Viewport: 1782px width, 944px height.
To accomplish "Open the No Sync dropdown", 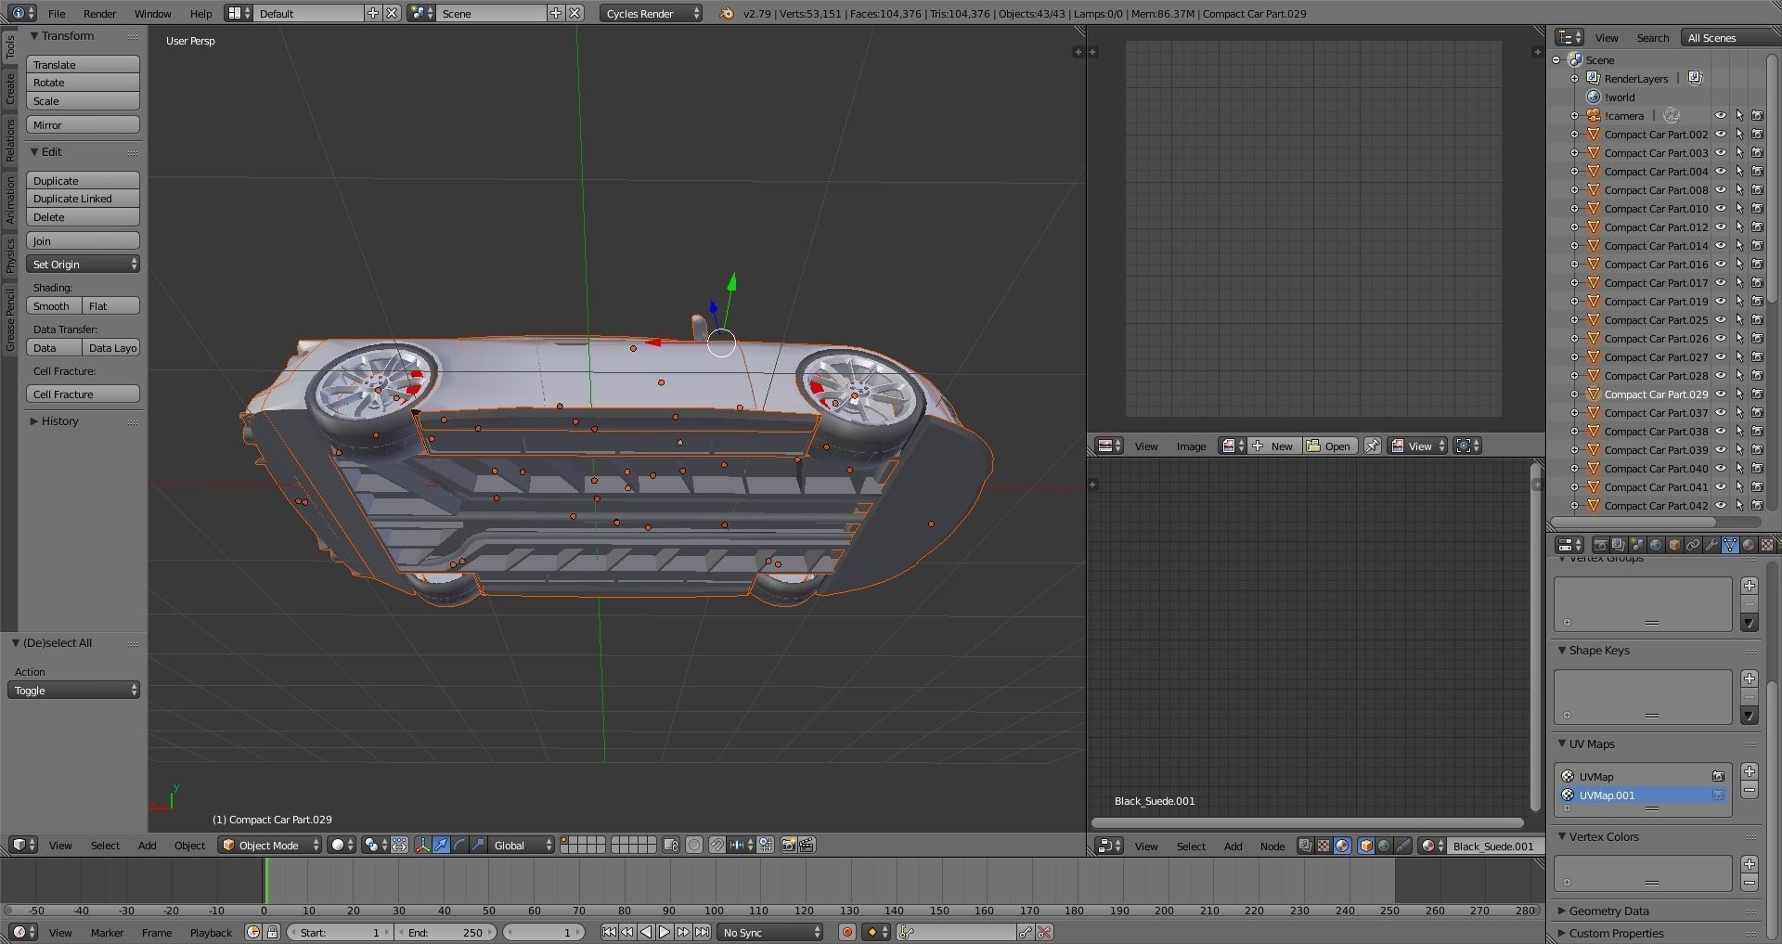I will click(x=770, y=932).
